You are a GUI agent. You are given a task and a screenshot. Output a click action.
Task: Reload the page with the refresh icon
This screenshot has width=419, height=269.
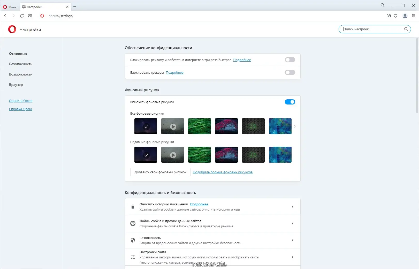(x=22, y=16)
